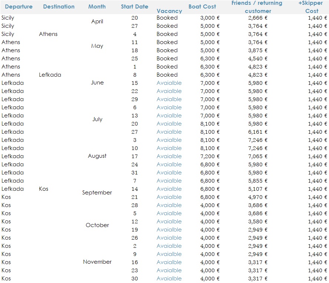Image resolution: width=329 pixels, height=283 pixels.
Task: Click Athens in the Destination column
Action: 48,34
